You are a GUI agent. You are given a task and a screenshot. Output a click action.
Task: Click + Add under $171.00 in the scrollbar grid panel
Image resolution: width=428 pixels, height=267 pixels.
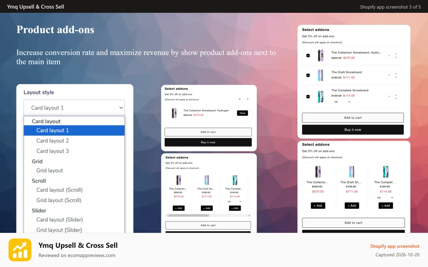[x=207, y=208]
